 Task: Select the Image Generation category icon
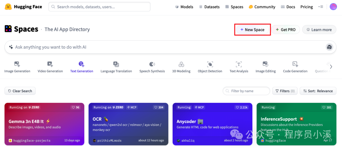(x=17, y=64)
